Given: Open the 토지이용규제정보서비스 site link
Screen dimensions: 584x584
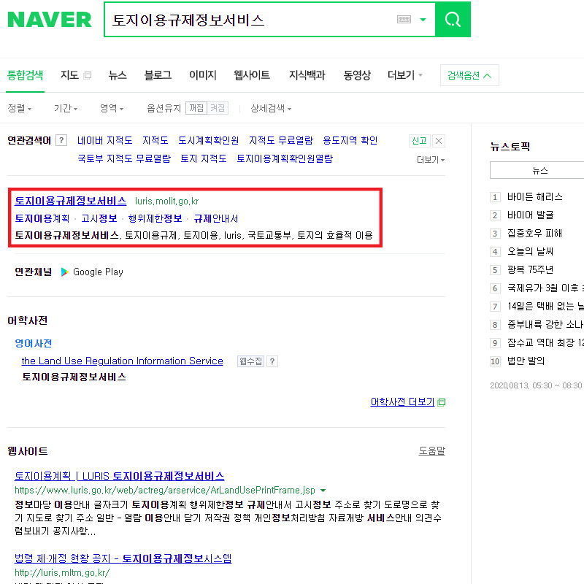Looking at the screenshot, I should (70, 201).
